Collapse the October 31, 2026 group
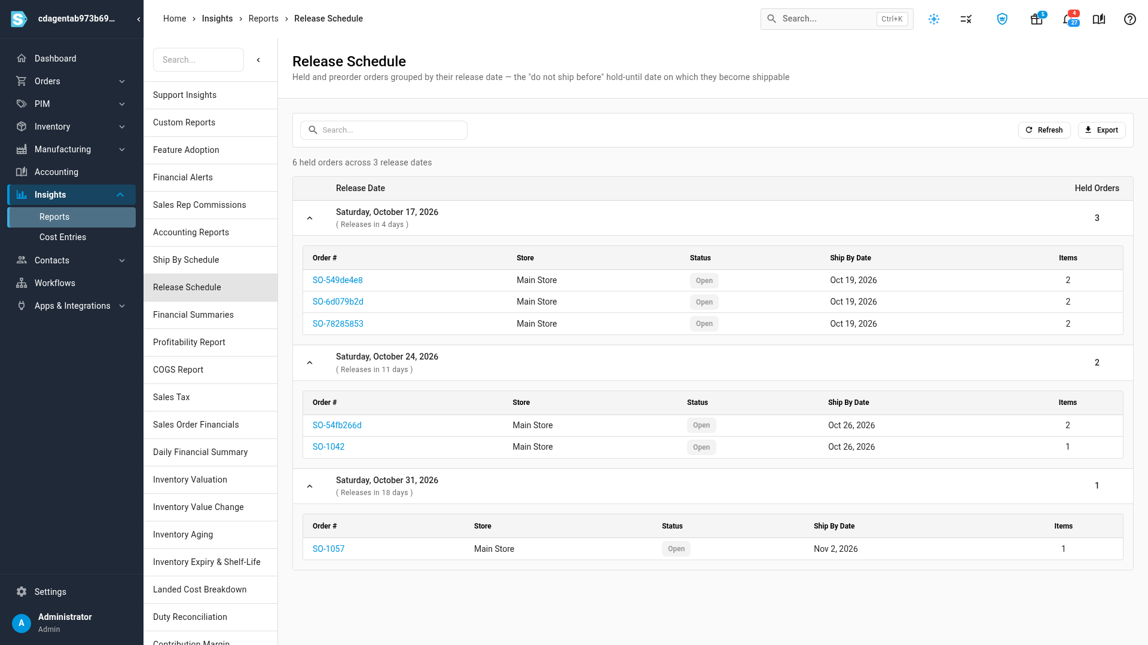This screenshot has width=1148, height=645. click(x=310, y=486)
